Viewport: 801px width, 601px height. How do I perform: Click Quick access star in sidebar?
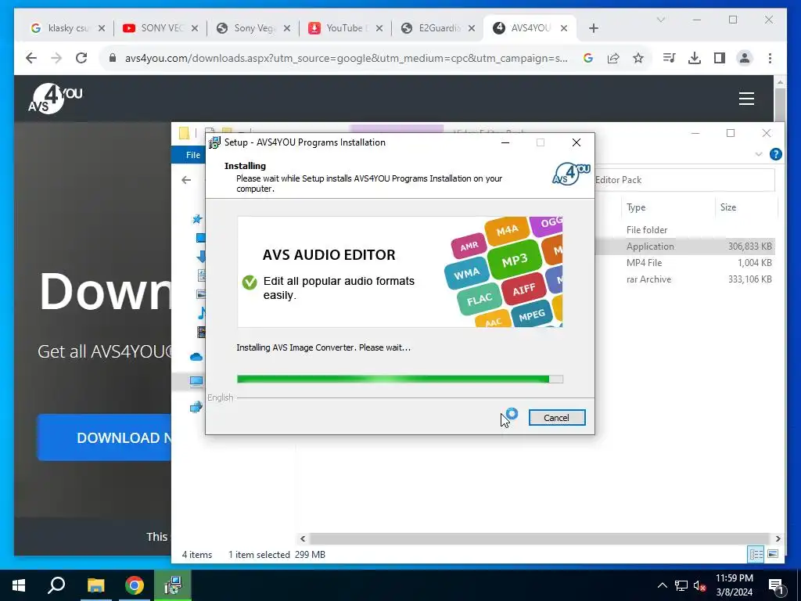coord(196,219)
